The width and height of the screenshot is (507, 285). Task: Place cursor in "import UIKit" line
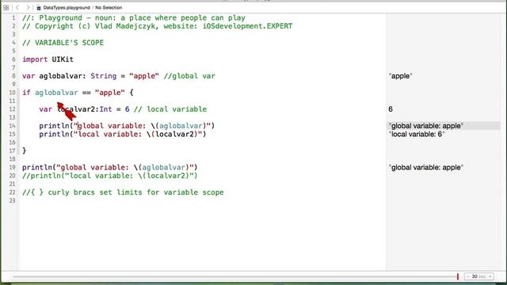(48, 59)
